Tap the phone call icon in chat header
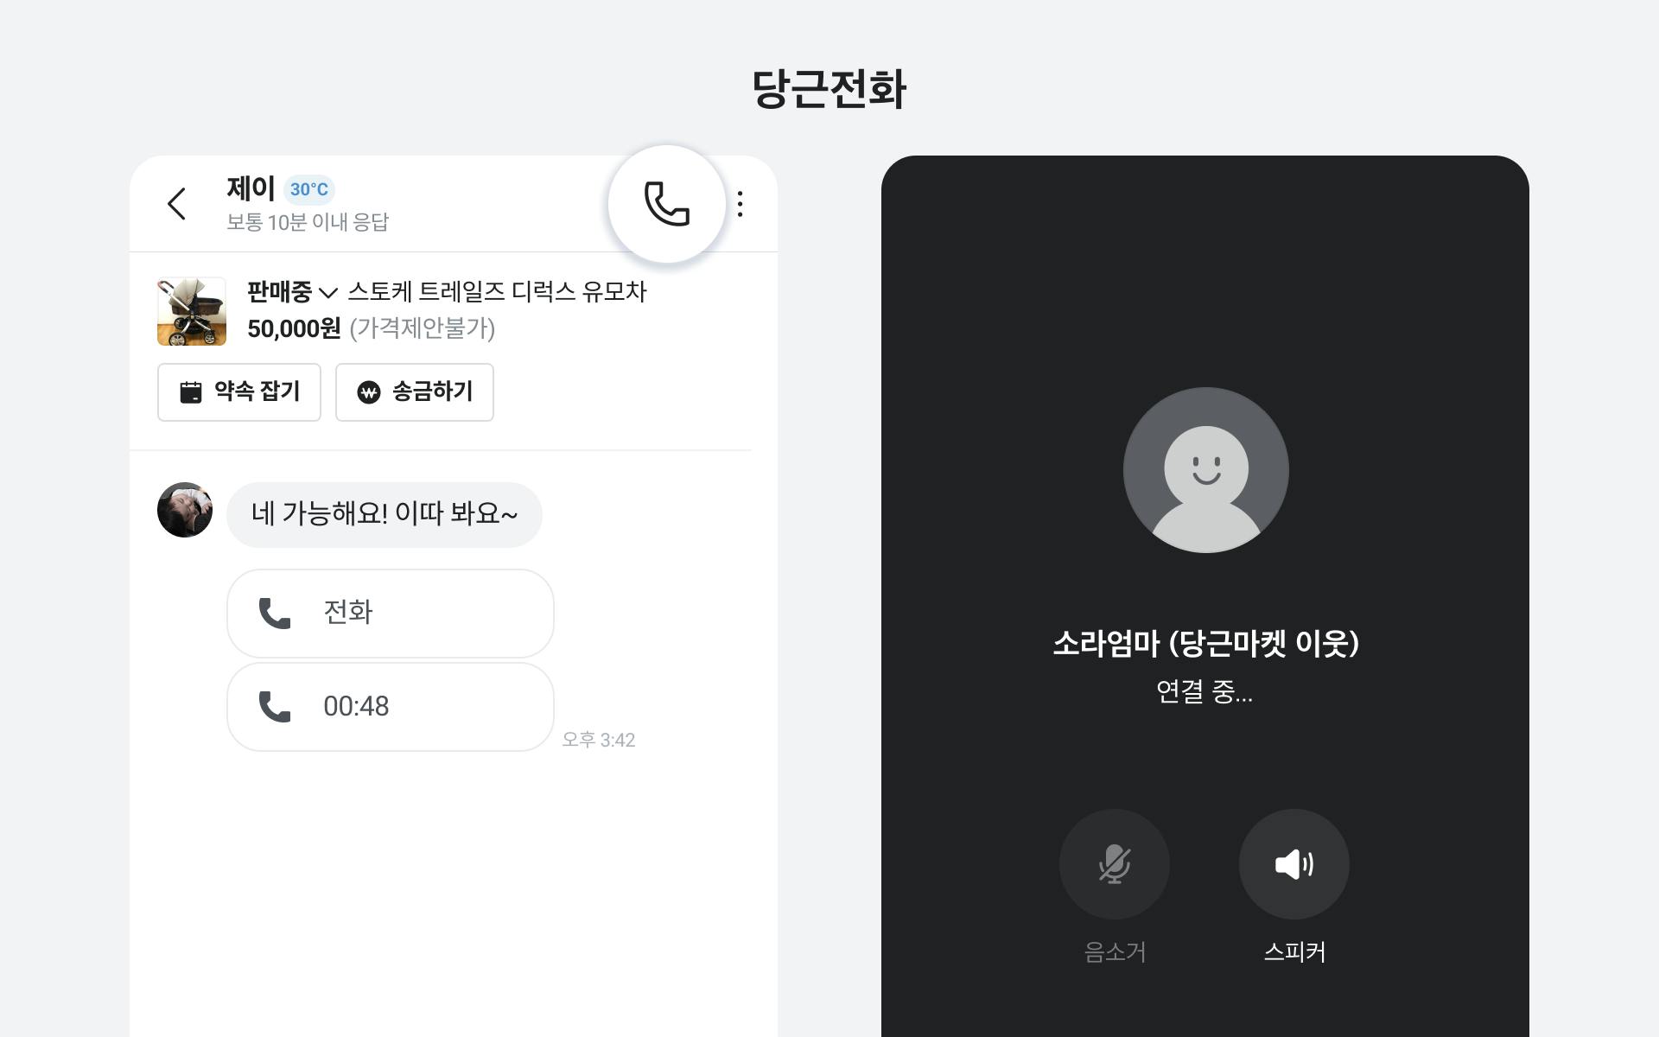1659x1037 pixels. [x=666, y=204]
